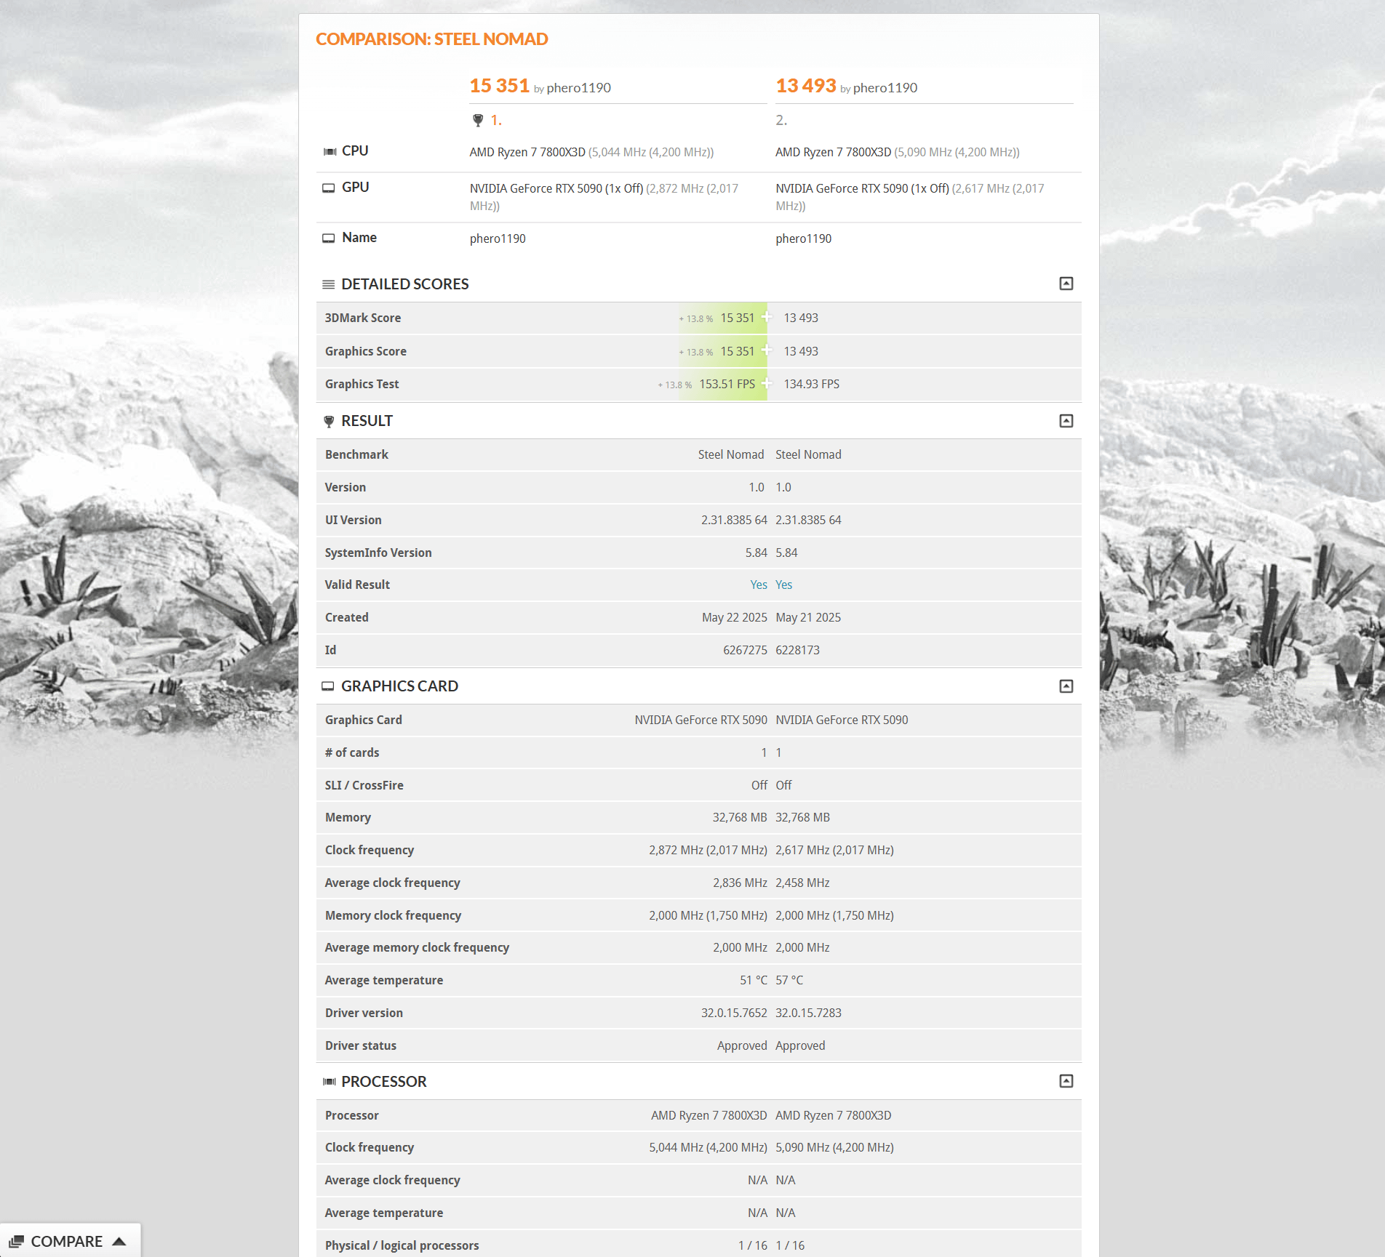Click the '2,458 MHz' average clock frequency
Viewport: 1385px width, 1257px height.
(802, 883)
